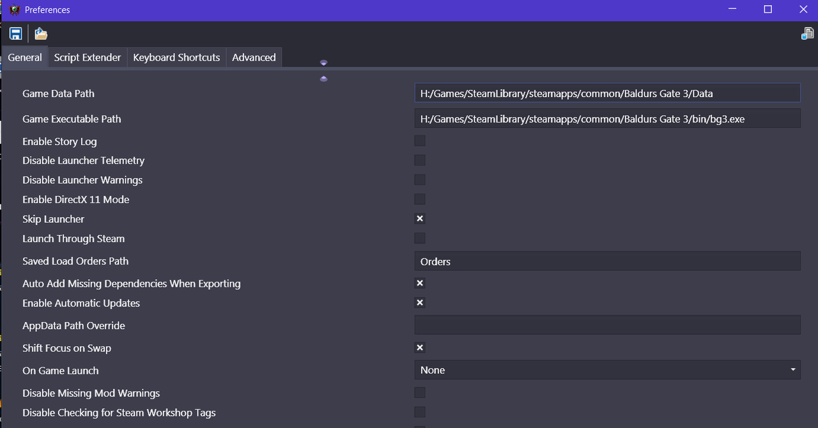Toggle Enable DirectX 11 Mode checkbox

pyautogui.click(x=420, y=199)
